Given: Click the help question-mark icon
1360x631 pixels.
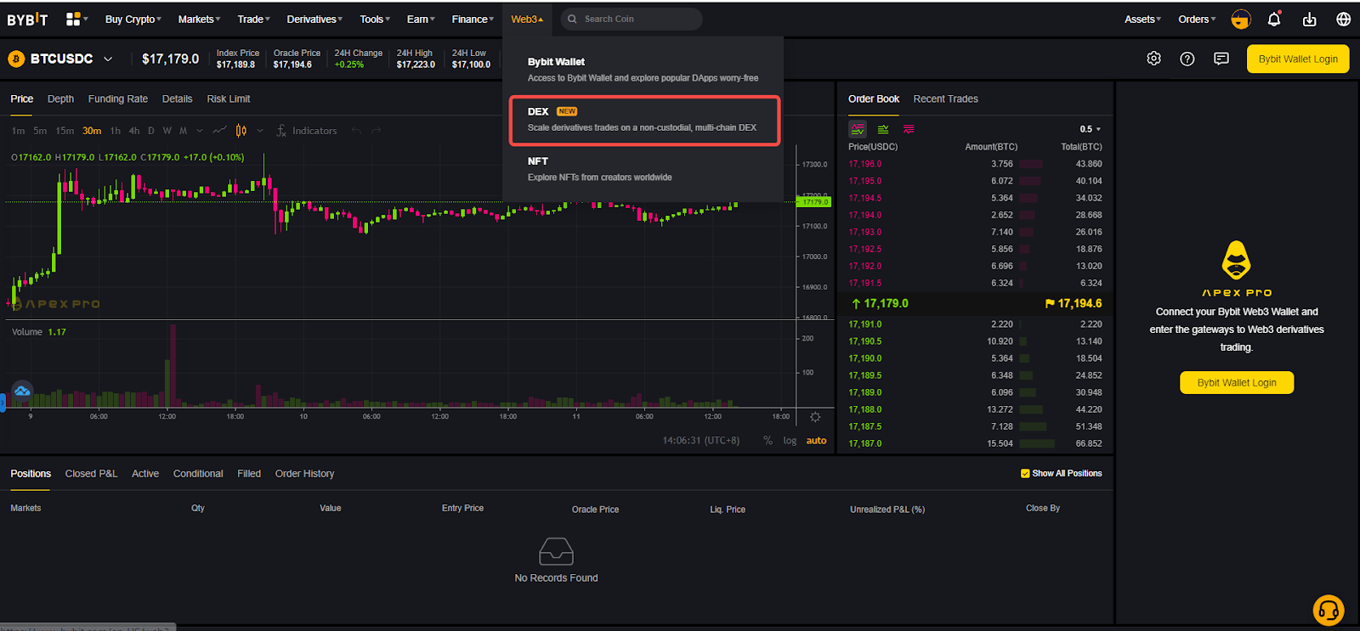Looking at the screenshot, I should [x=1187, y=59].
